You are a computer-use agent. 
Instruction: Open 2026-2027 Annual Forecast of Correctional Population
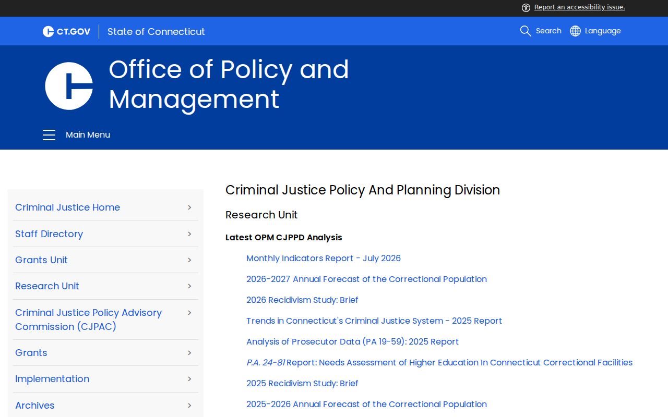(x=366, y=279)
